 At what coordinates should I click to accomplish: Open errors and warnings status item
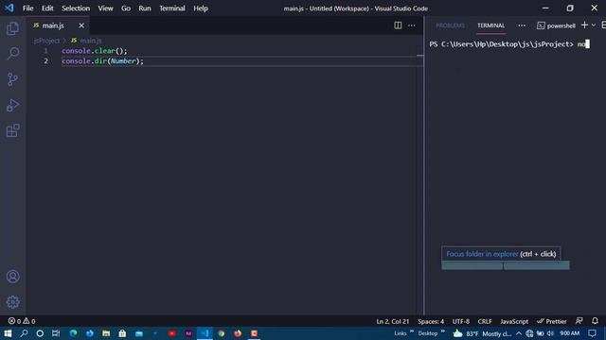[x=22, y=321]
